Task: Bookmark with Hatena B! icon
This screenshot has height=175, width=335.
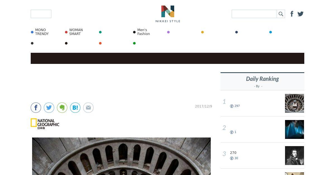Action: (75, 107)
